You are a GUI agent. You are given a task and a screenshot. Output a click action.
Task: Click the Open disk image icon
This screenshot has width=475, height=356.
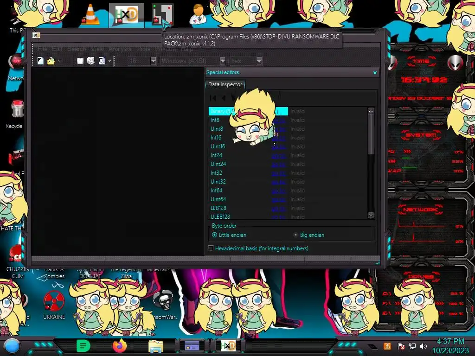point(102,61)
